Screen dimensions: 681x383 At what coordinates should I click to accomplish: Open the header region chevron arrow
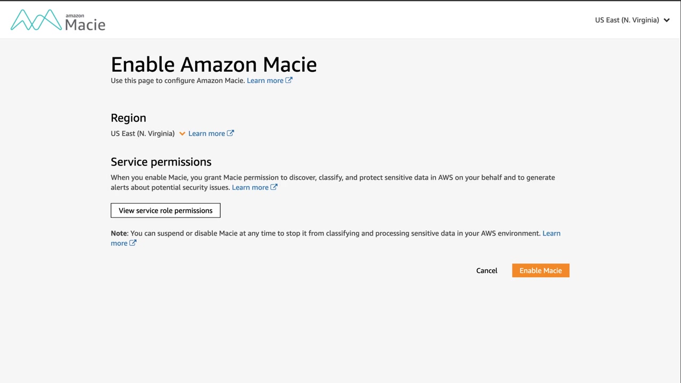point(667,20)
